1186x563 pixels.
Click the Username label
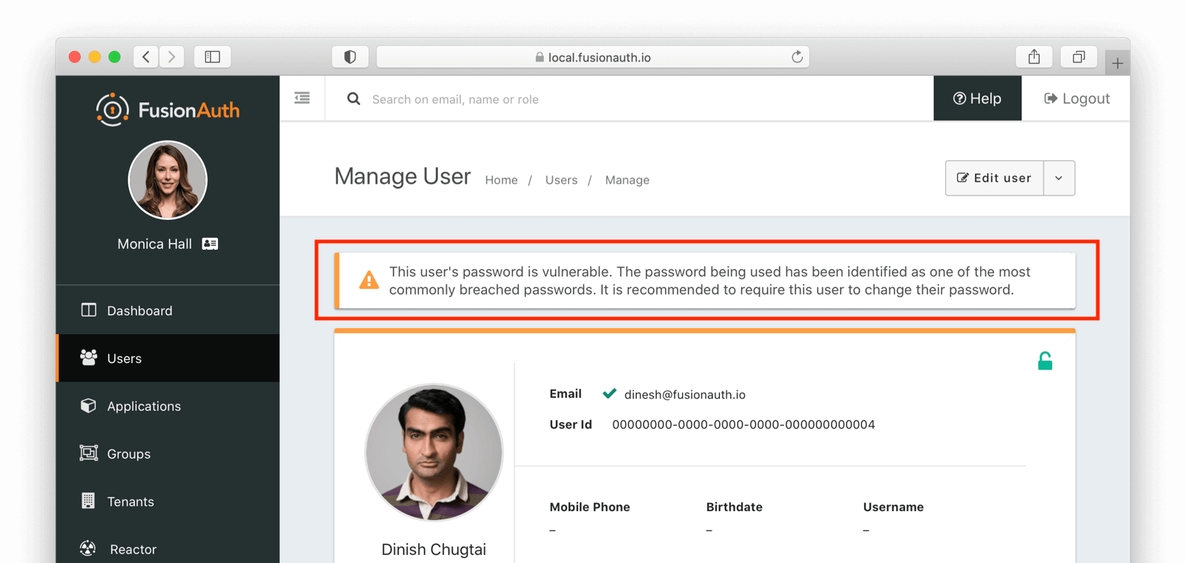pyautogui.click(x=893, y=507)
